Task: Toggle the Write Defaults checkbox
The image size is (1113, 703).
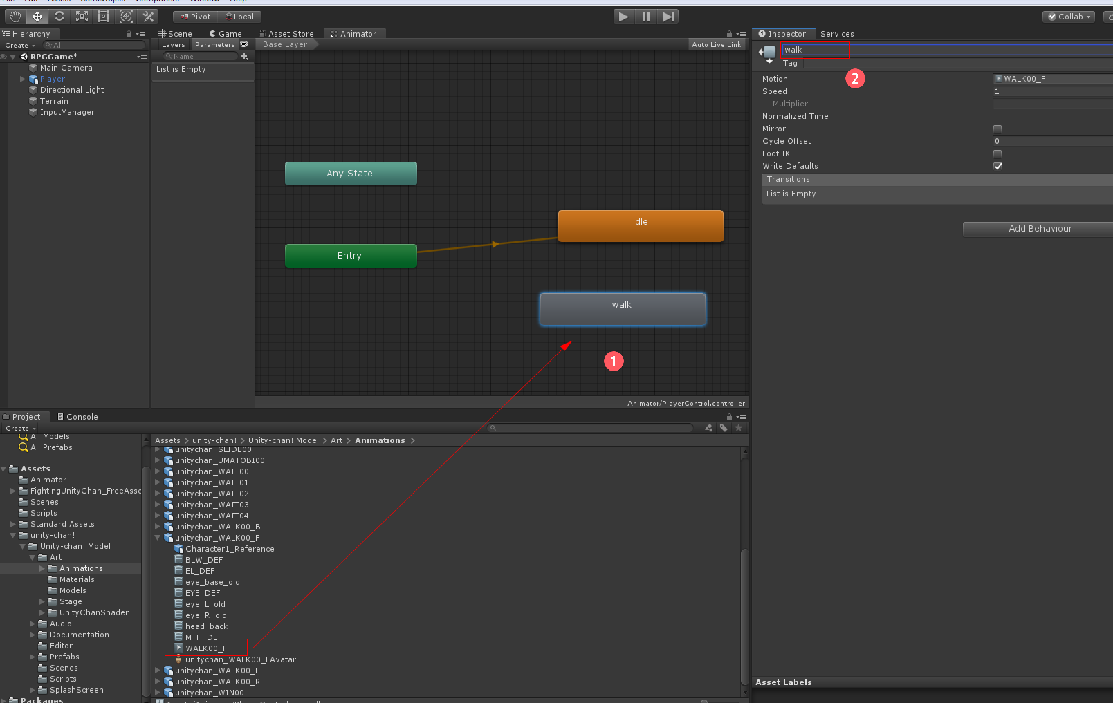Action: pos(997,166)
